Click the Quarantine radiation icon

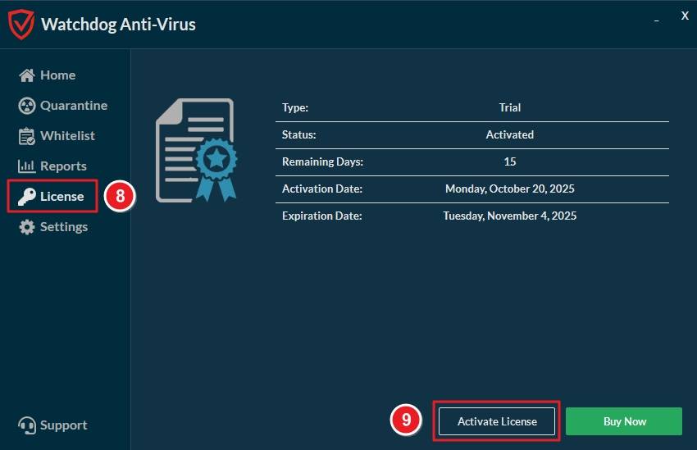[x=27, y=106]
